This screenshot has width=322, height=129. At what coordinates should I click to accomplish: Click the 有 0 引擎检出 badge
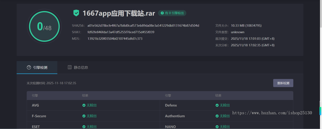tap(172, 13)
